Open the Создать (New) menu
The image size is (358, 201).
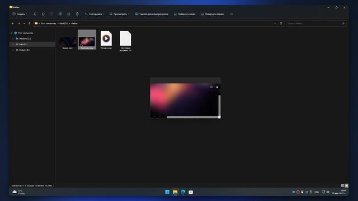coord(20,14)
